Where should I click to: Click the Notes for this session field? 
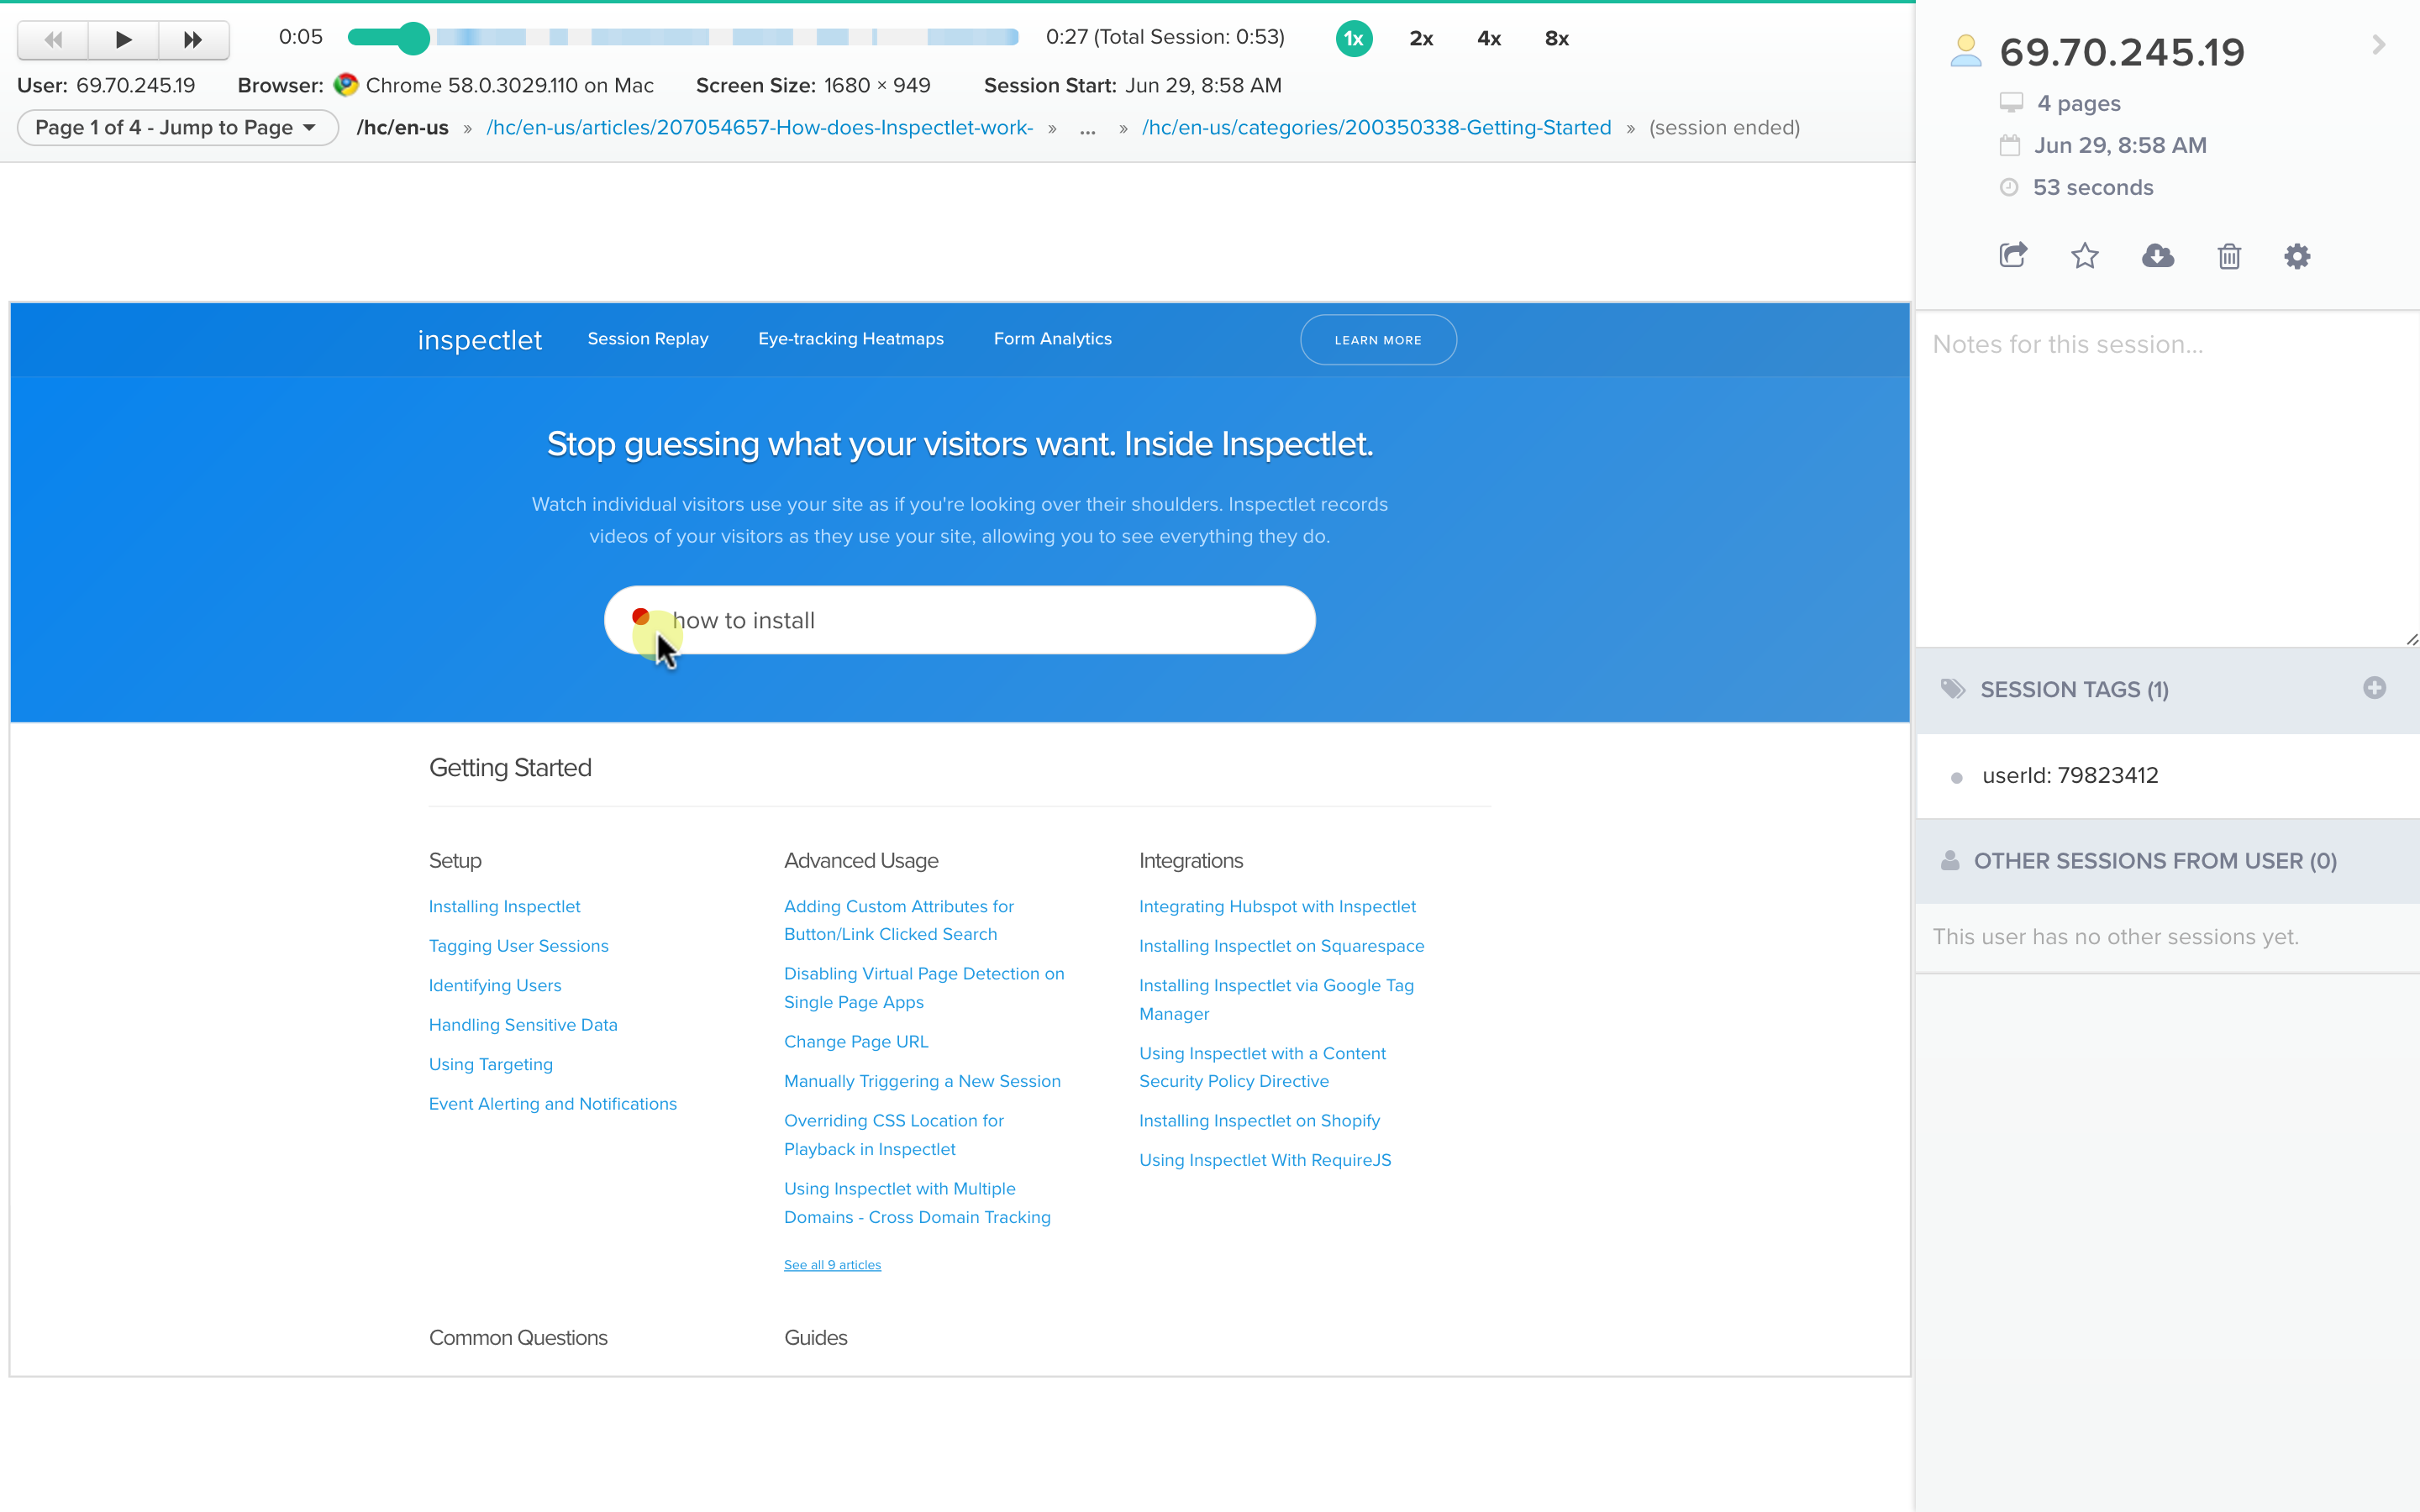click(x=2167, y=480)
